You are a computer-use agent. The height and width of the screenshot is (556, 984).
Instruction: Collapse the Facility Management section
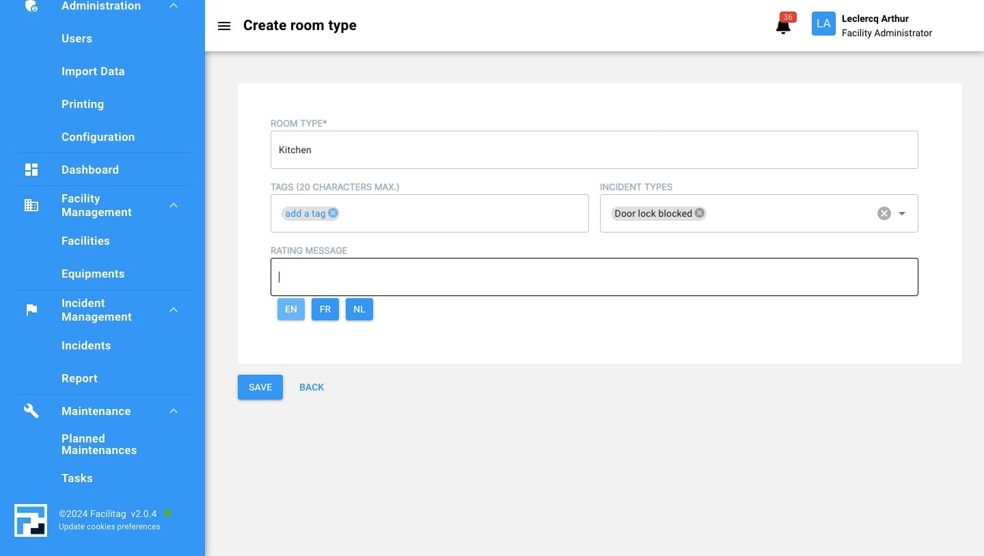coord(174,205)
